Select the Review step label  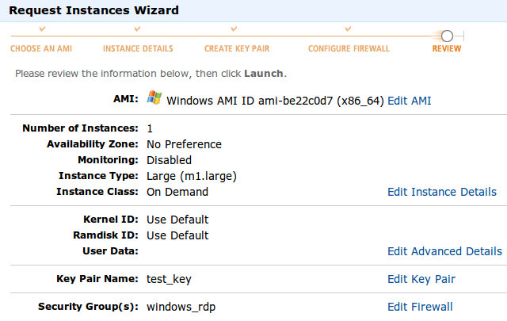(x=447, y=49)
